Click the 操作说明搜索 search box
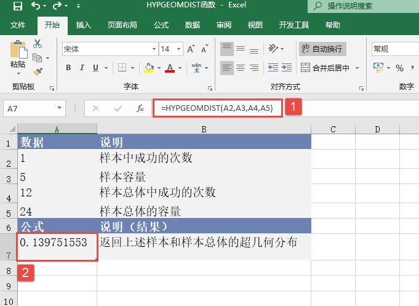This screenshot has width=419, height=306. tap(364, 6)
